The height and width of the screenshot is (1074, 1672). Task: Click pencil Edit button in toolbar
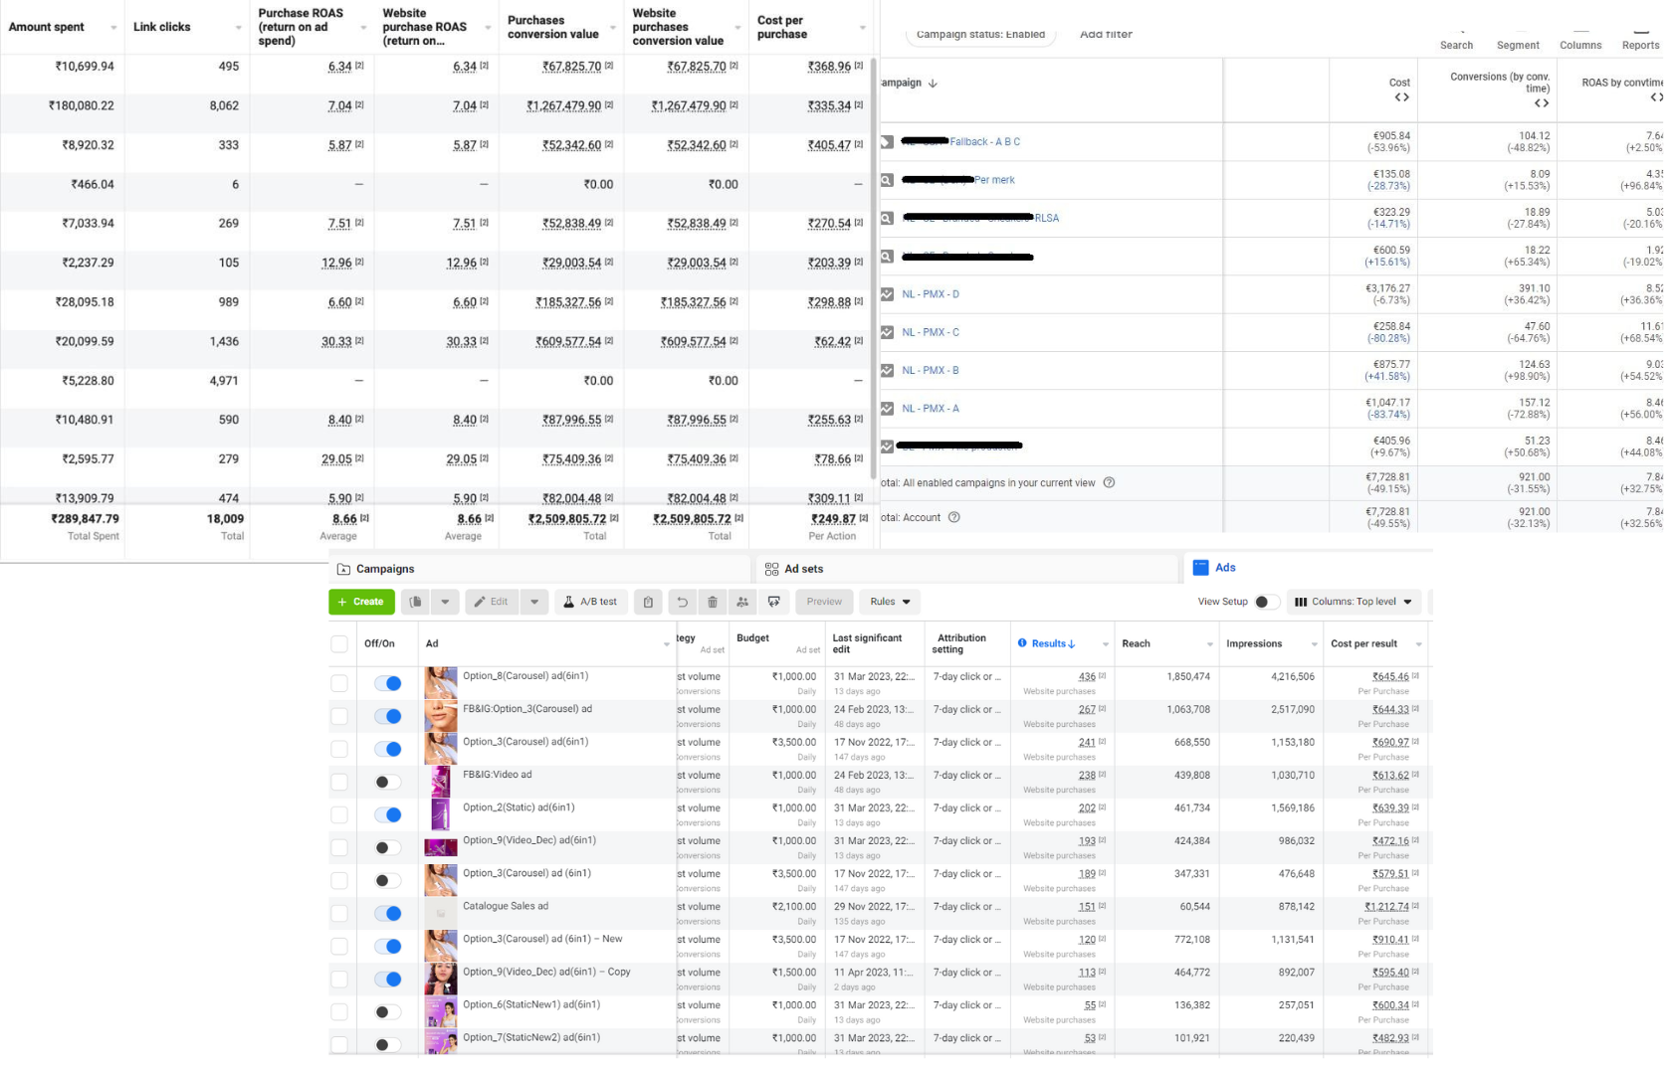pos(492,602)
